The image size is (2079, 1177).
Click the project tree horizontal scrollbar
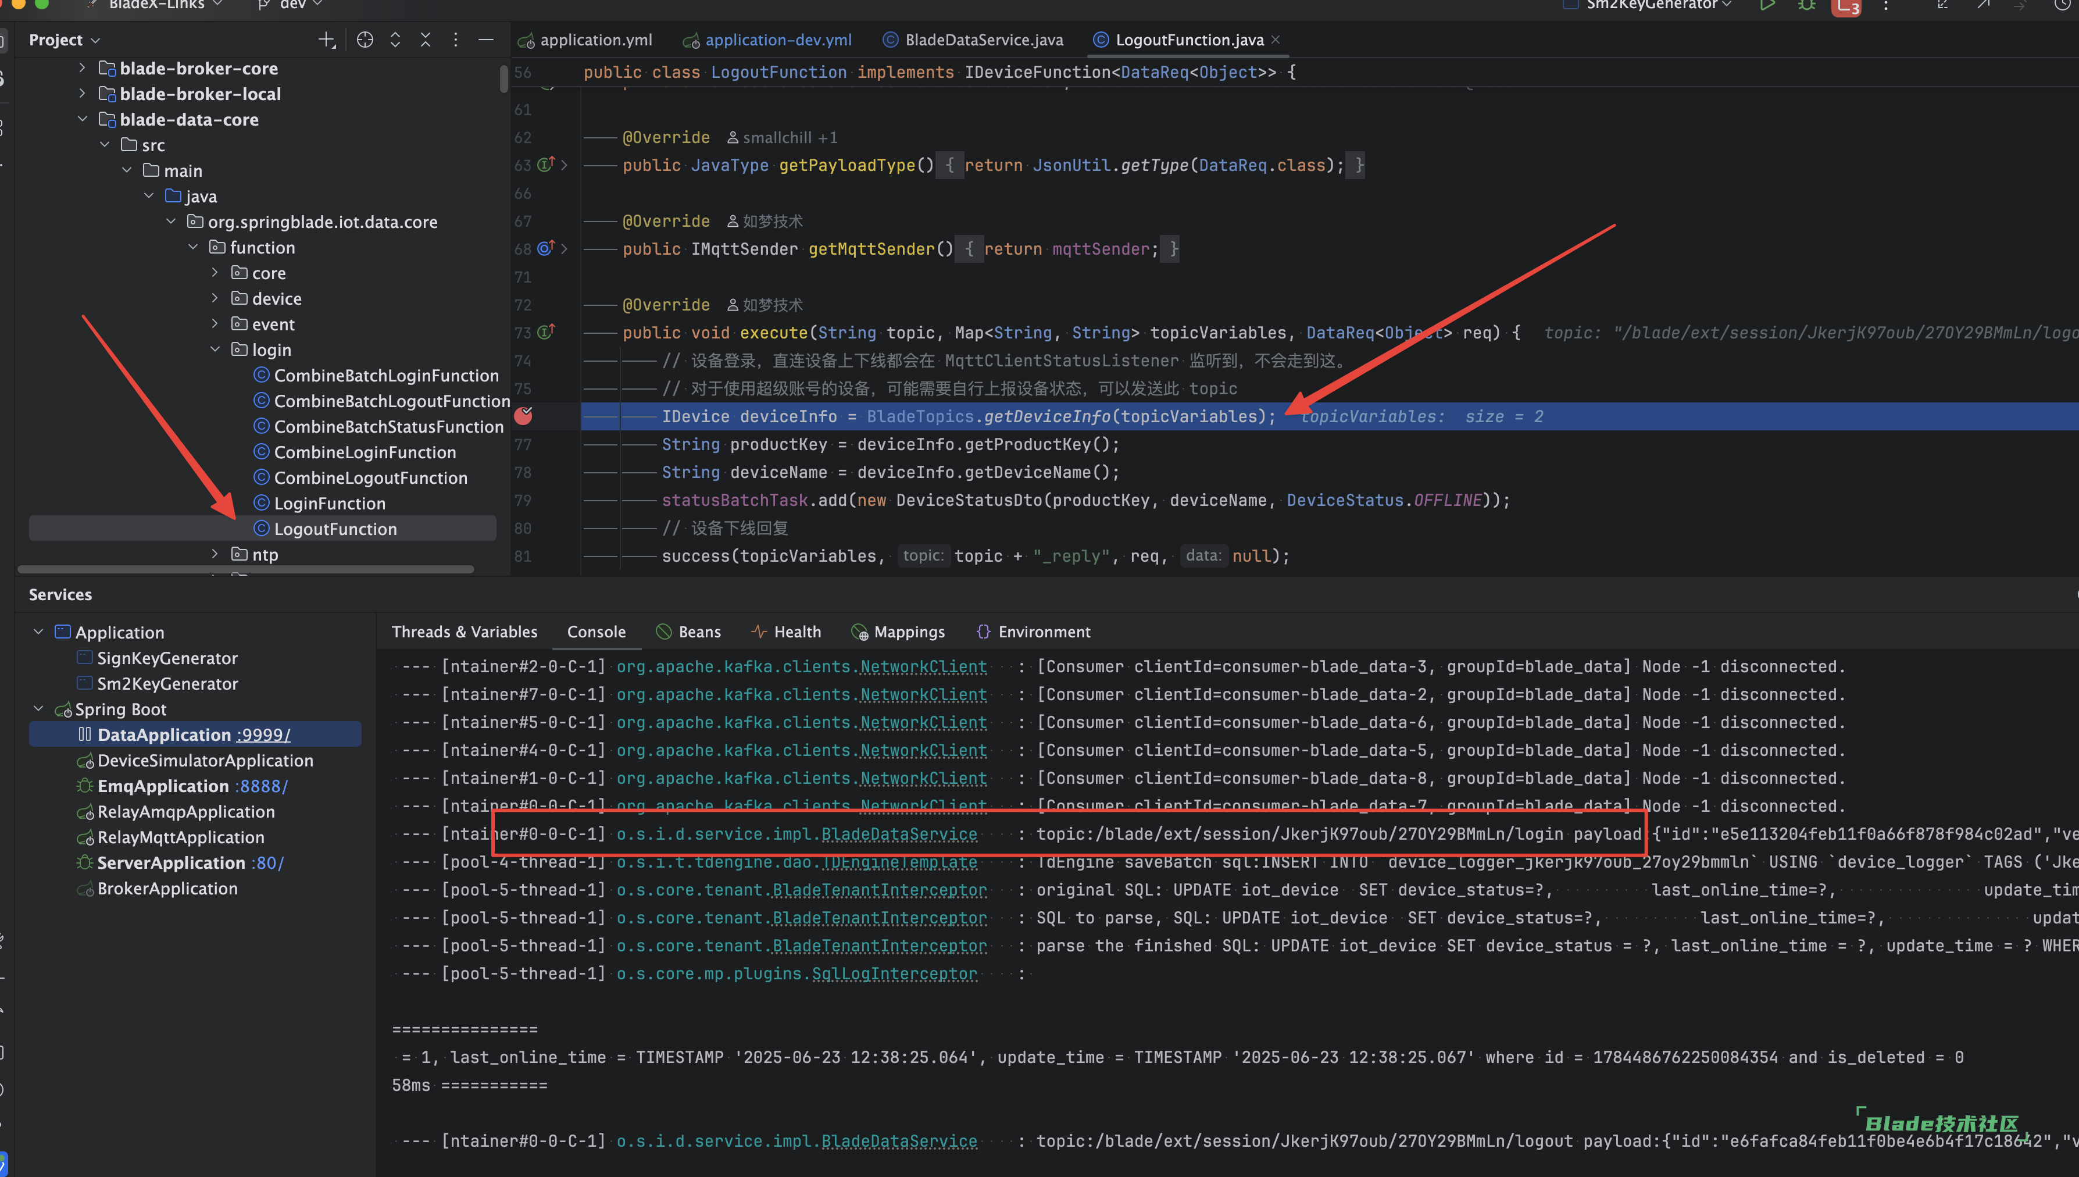(246, 569)
